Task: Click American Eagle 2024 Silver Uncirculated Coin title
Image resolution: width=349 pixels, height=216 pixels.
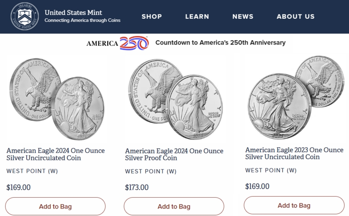Action: click(x=55, y=154)
